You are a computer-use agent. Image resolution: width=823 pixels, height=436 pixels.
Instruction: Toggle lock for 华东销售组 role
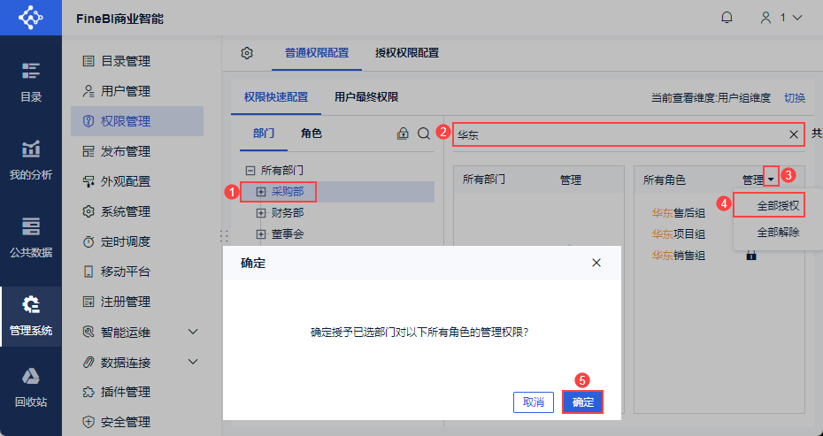coord(751,256)
